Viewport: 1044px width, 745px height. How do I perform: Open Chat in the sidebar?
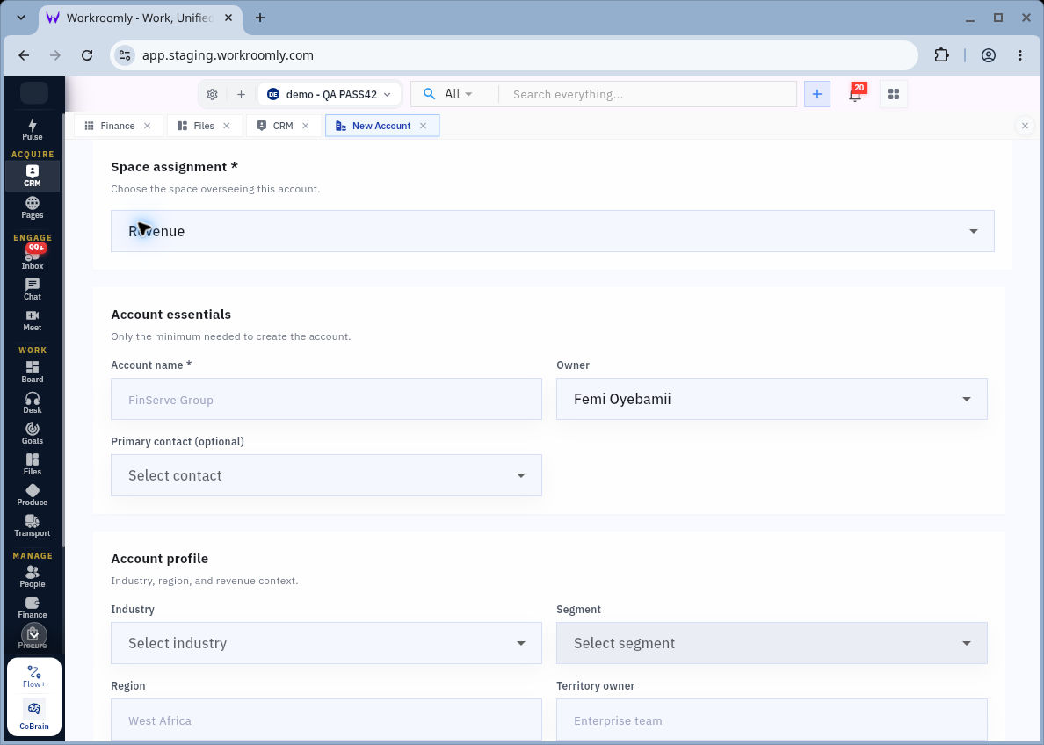[32, 289]
